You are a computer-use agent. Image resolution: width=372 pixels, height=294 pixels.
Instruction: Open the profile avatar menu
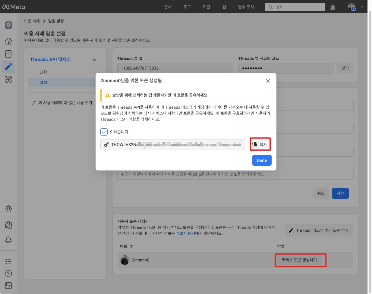click(x=352, y=7)
